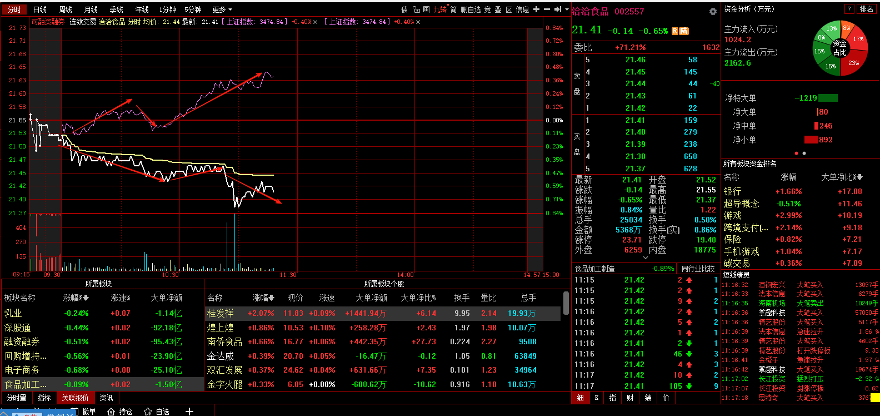The width and height of the screenshot is (880, 416).
Task: Click 删自选 to remove from watchlist
Action: 471,9
